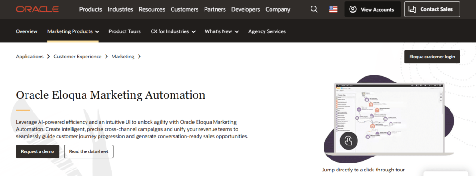This screenshot has width=476, height=176.
Task: Click the Contact Sales button
Action: pyautogui.click(x=432, y=9)
